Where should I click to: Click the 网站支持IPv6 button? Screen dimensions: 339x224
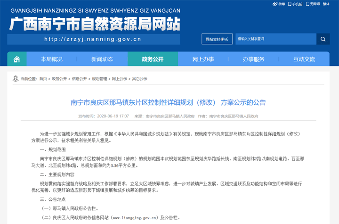click(x=217, y=39)
